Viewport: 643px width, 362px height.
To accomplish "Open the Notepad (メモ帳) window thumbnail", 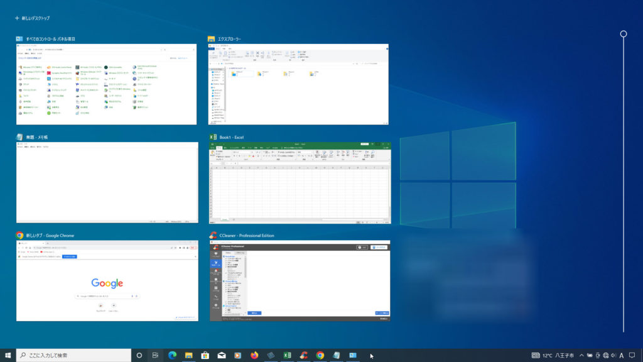I will (x=107, y=182).
